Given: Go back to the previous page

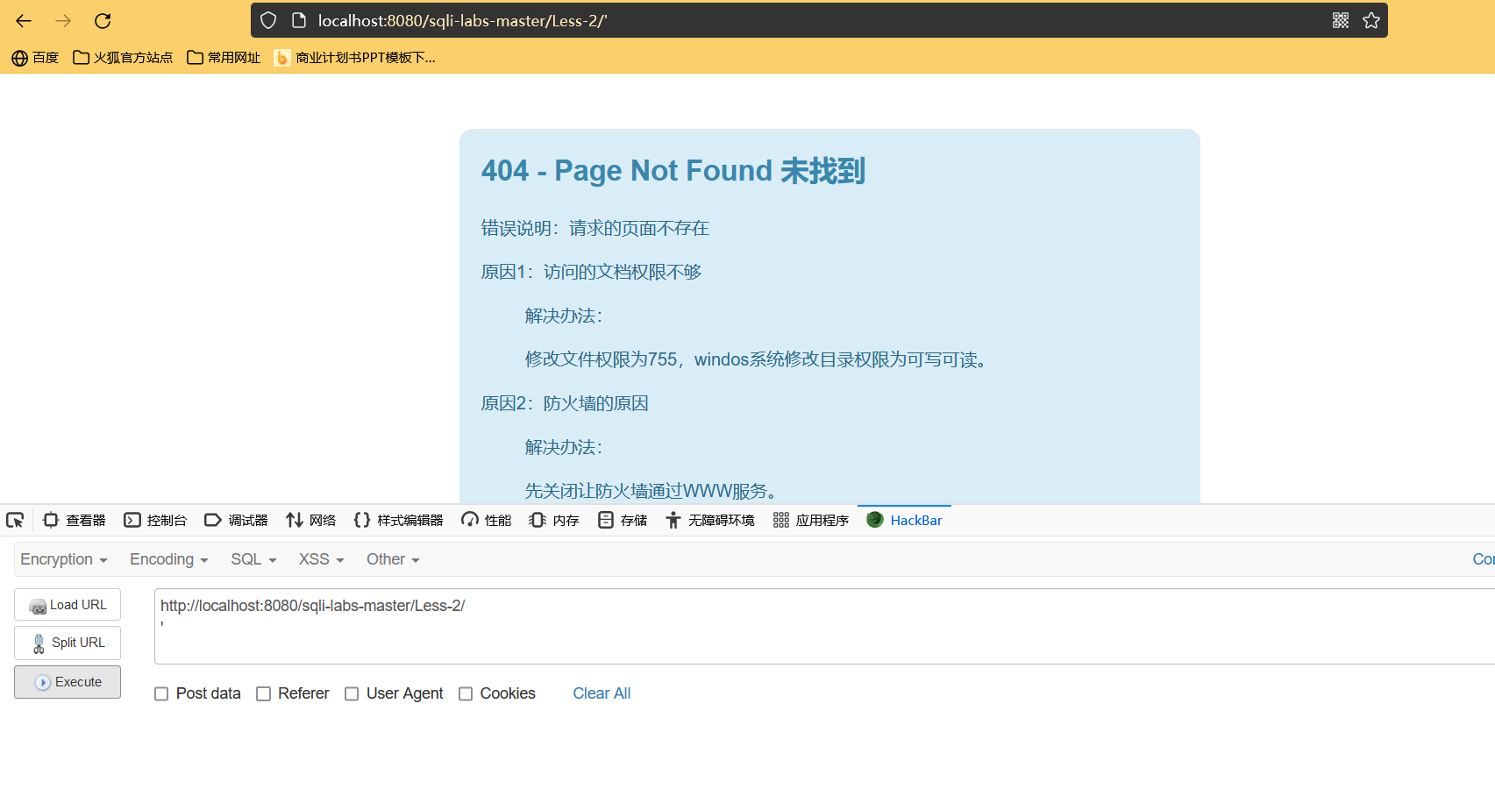Looking at the screenshot, I should pyautogui.click(x=24, y=21).
